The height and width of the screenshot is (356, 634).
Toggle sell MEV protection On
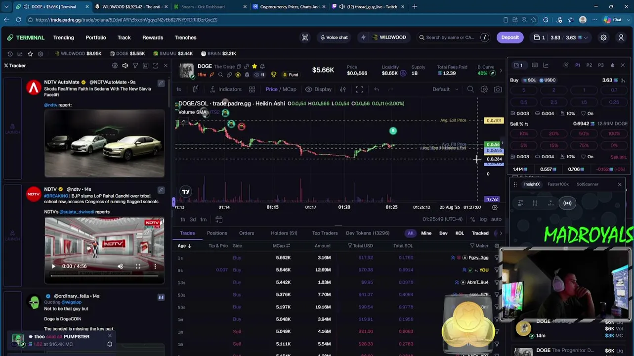587,157
